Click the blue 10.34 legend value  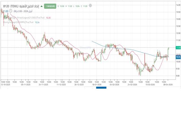37,22
